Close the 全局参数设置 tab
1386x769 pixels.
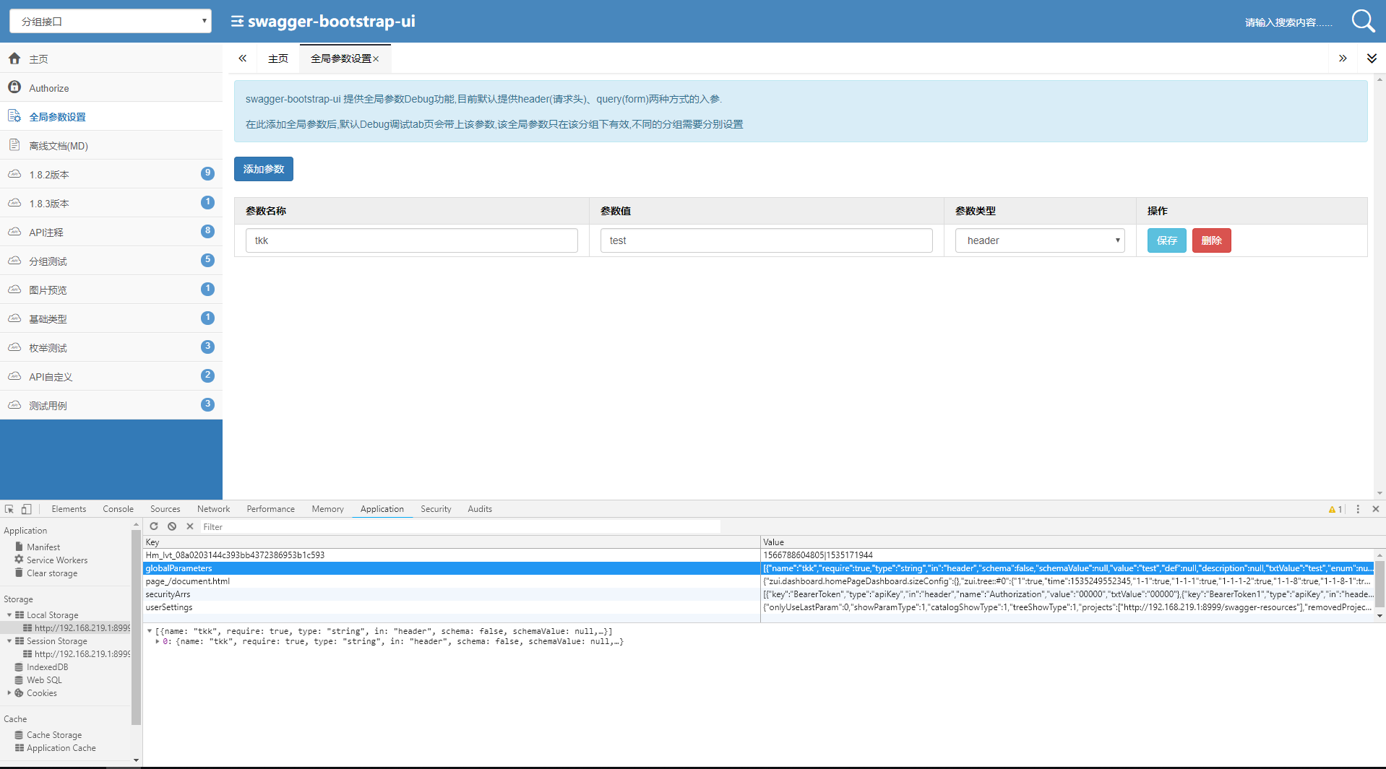[376, 59]
